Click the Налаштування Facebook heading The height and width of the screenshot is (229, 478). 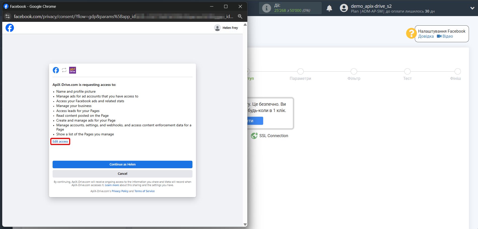[x=442, y=31]
